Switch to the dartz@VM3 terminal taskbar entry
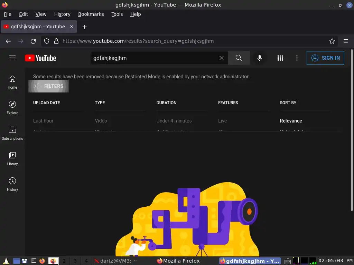354x265 pixels. click(115, 261)
